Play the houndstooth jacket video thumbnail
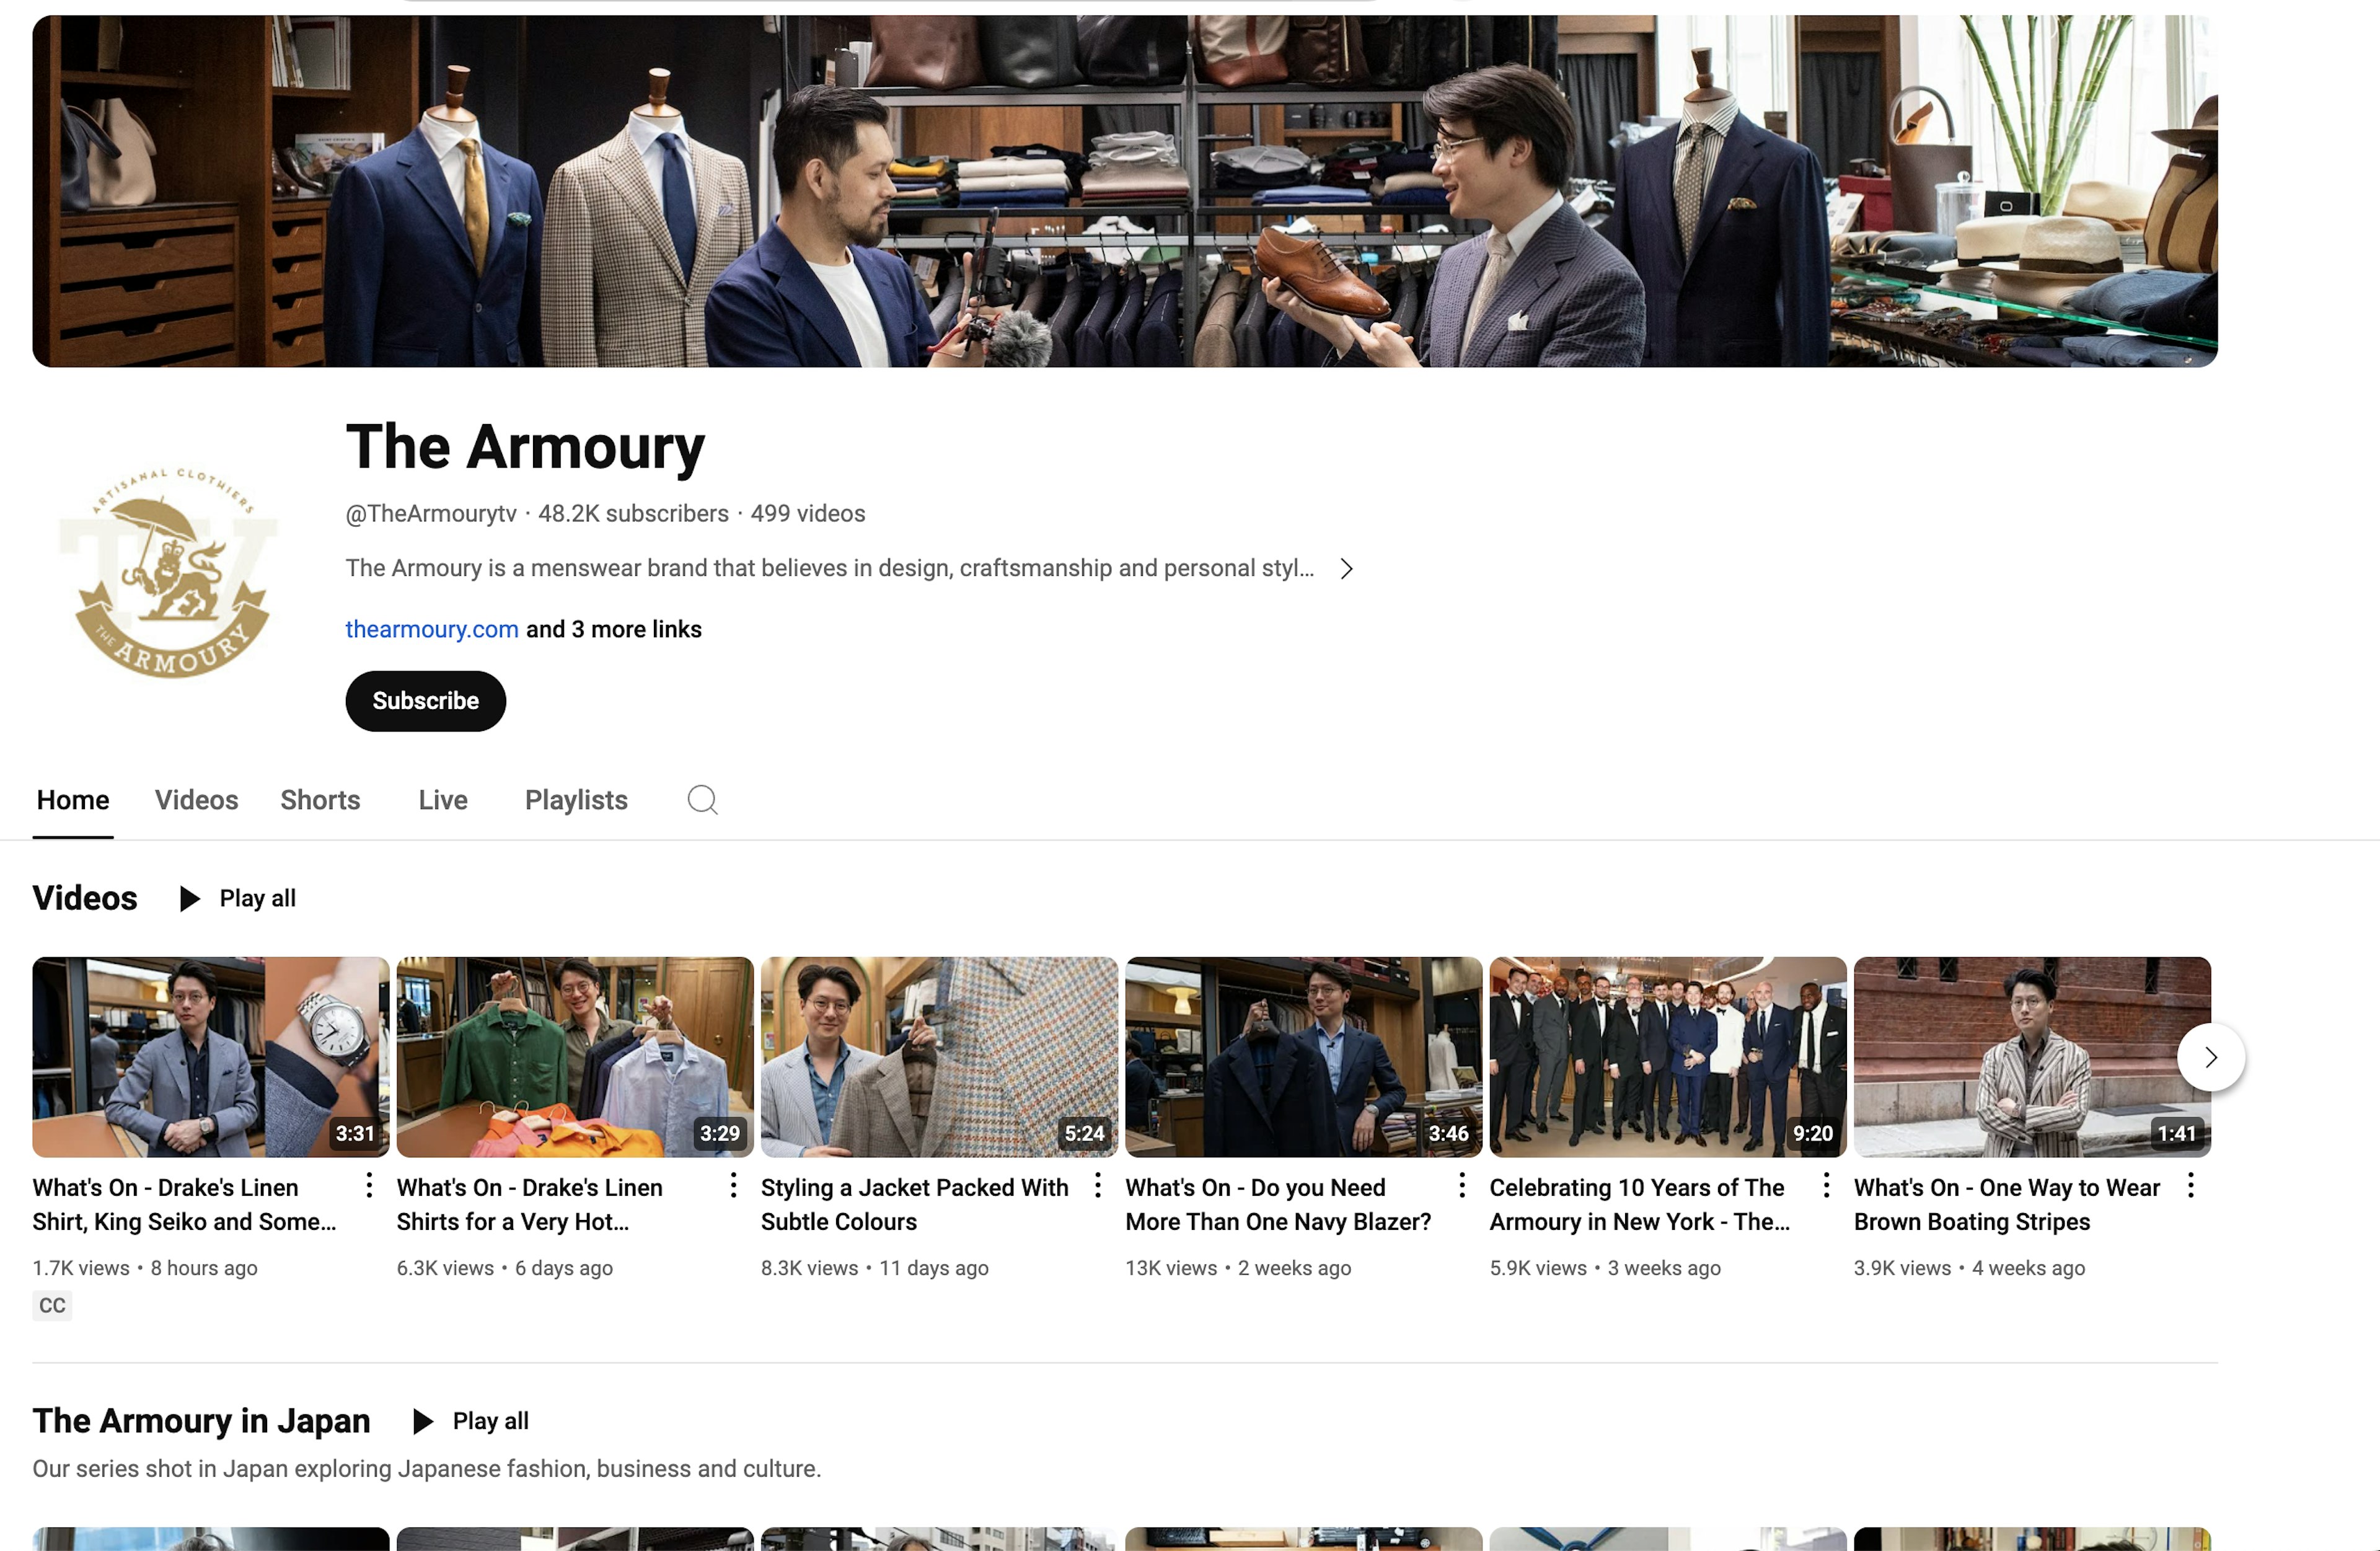 [x=939, y=1057]
